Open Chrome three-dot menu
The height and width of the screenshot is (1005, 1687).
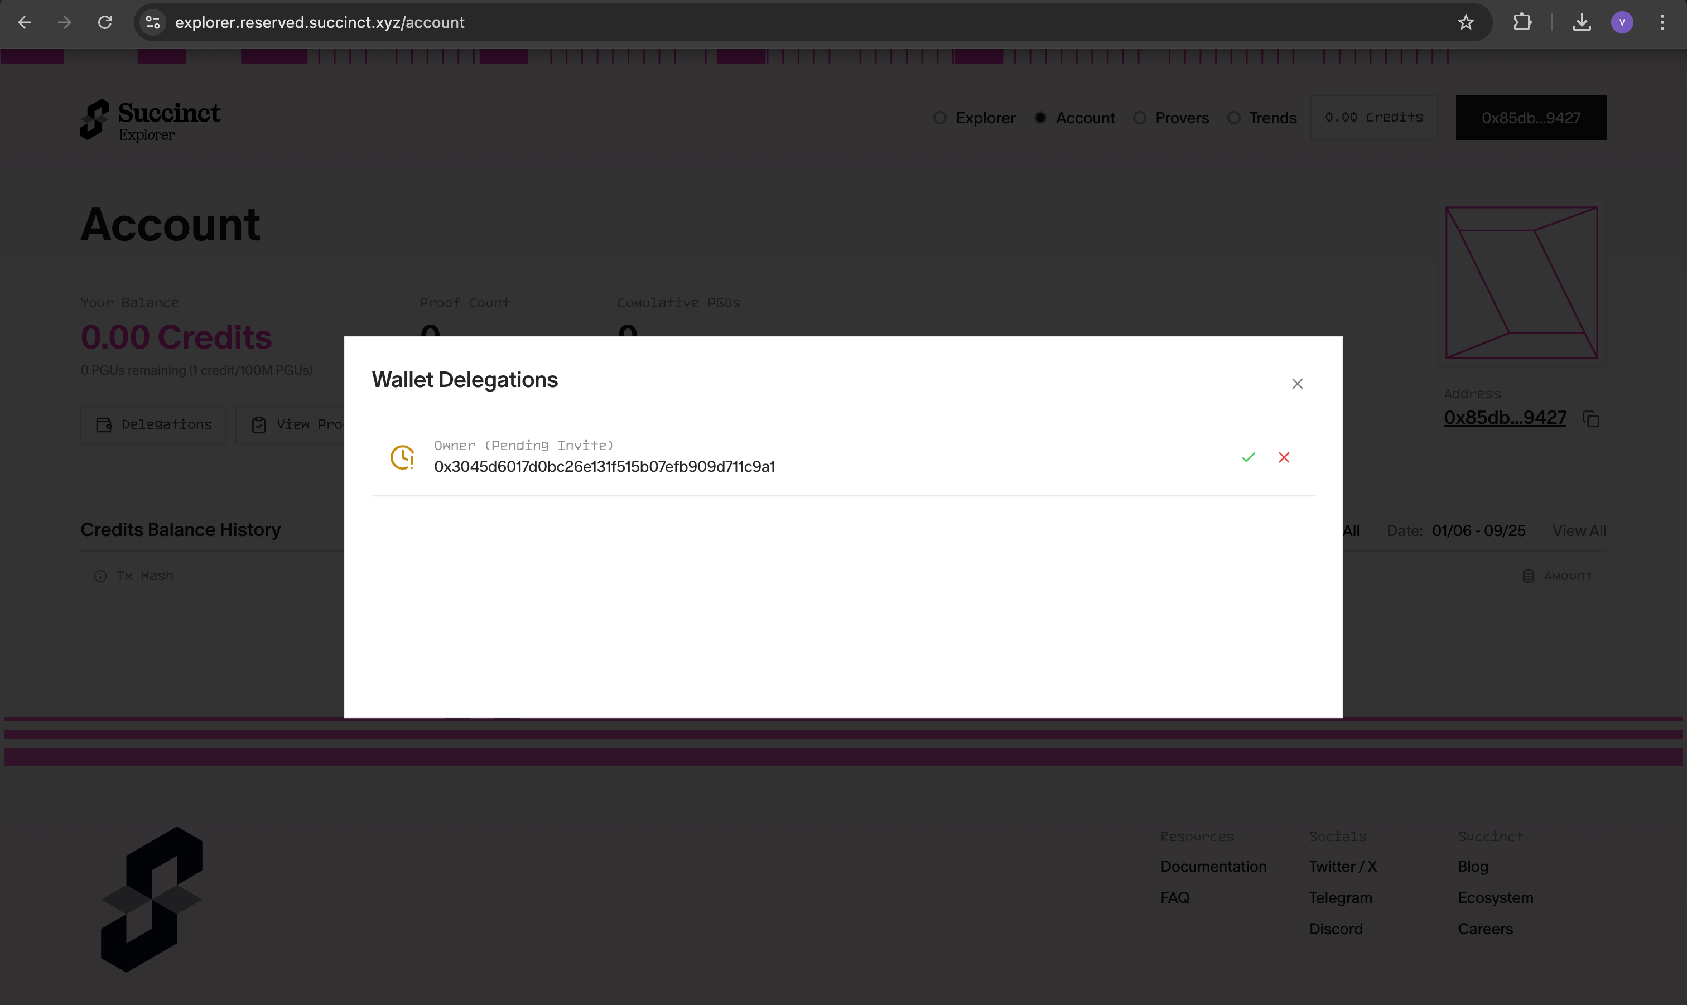tap(1662, 22)
